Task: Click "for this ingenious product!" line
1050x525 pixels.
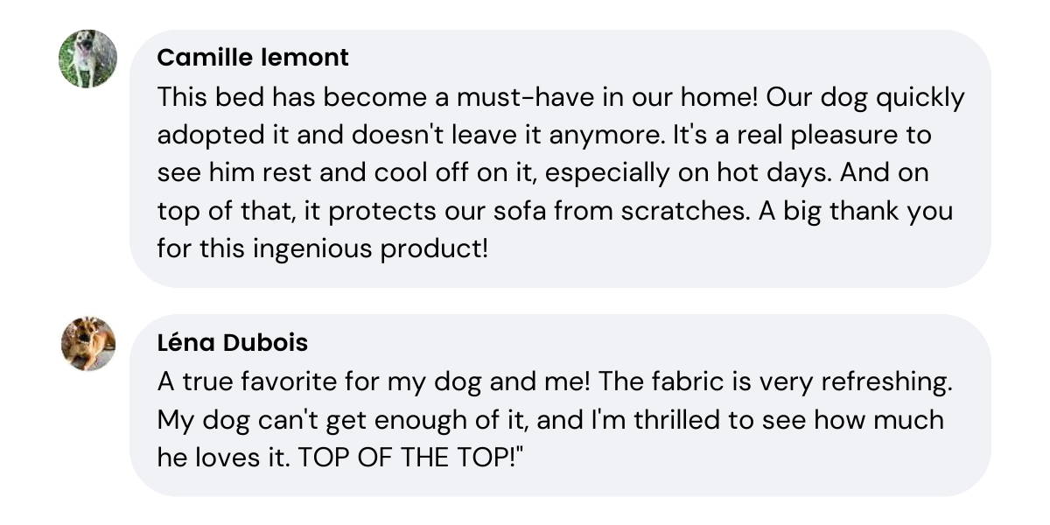Action: (322, 248)
